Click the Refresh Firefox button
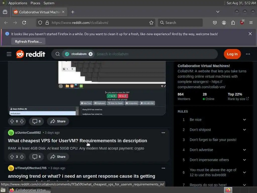257x193 pixels. point(28,41)
